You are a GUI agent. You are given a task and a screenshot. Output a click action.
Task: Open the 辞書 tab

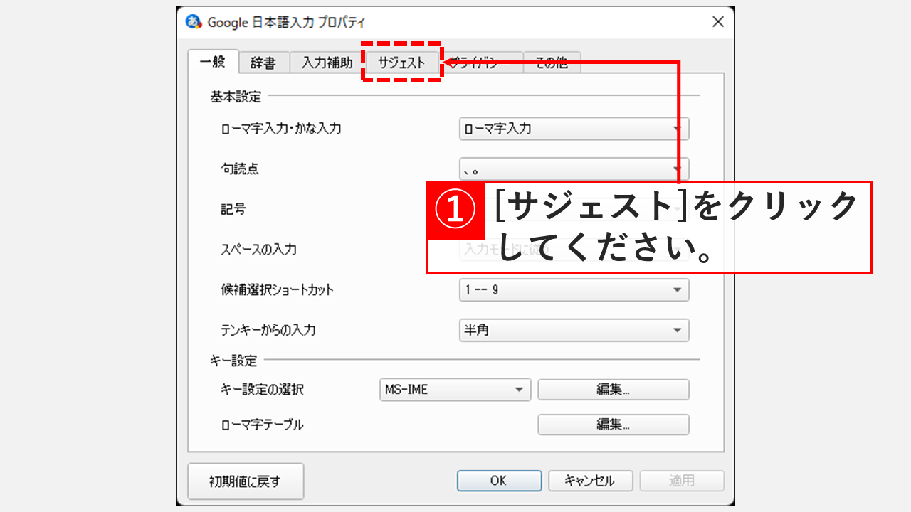(263, 63)
